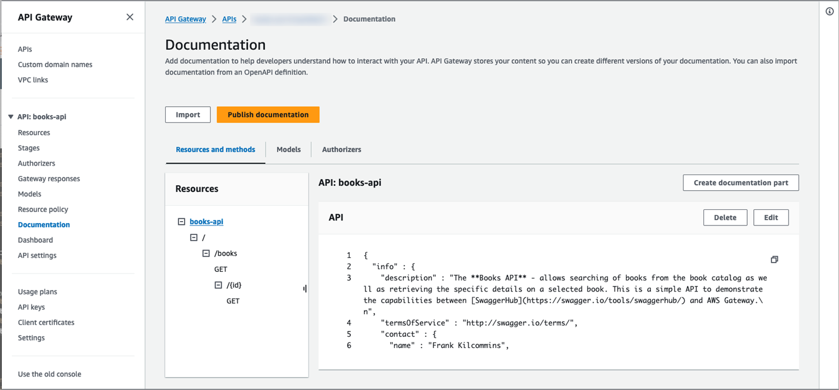839x390 pixels.
Task: Copy the API documentation JSON
Action: coord(774,260)
